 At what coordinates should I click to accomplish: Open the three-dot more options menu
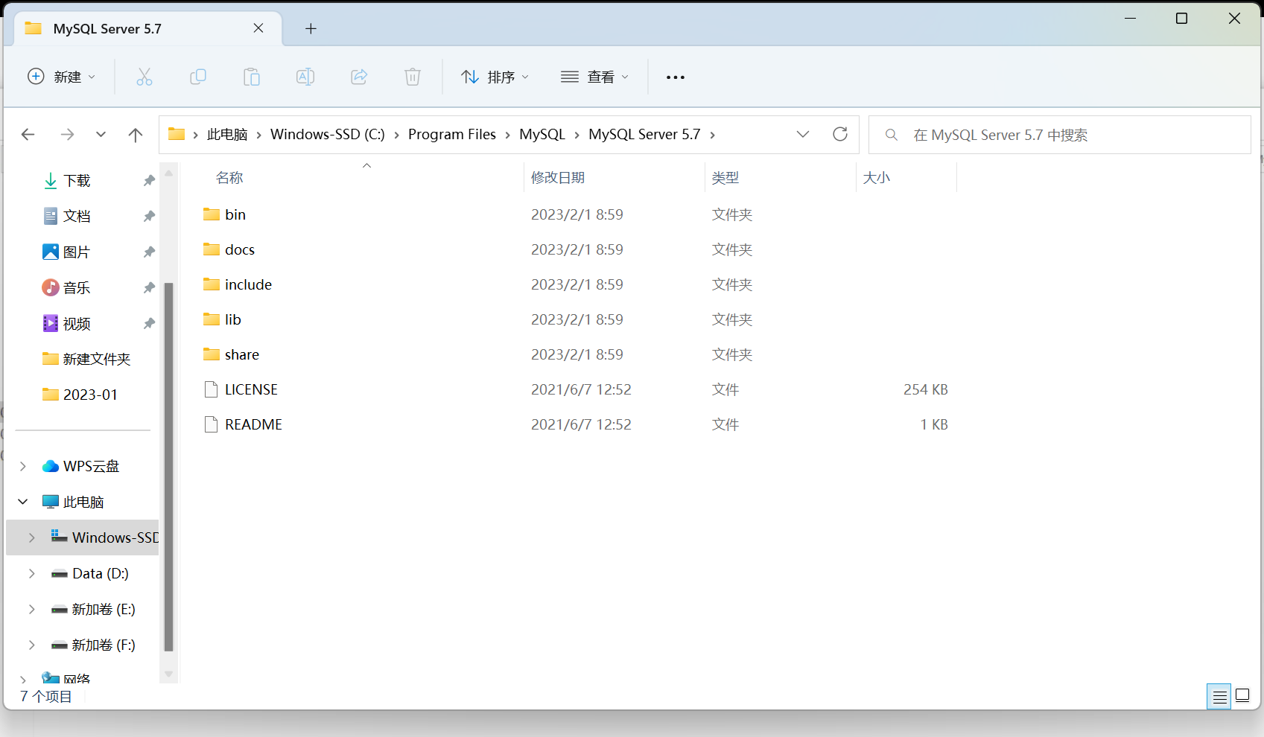[x=676, y=77]
